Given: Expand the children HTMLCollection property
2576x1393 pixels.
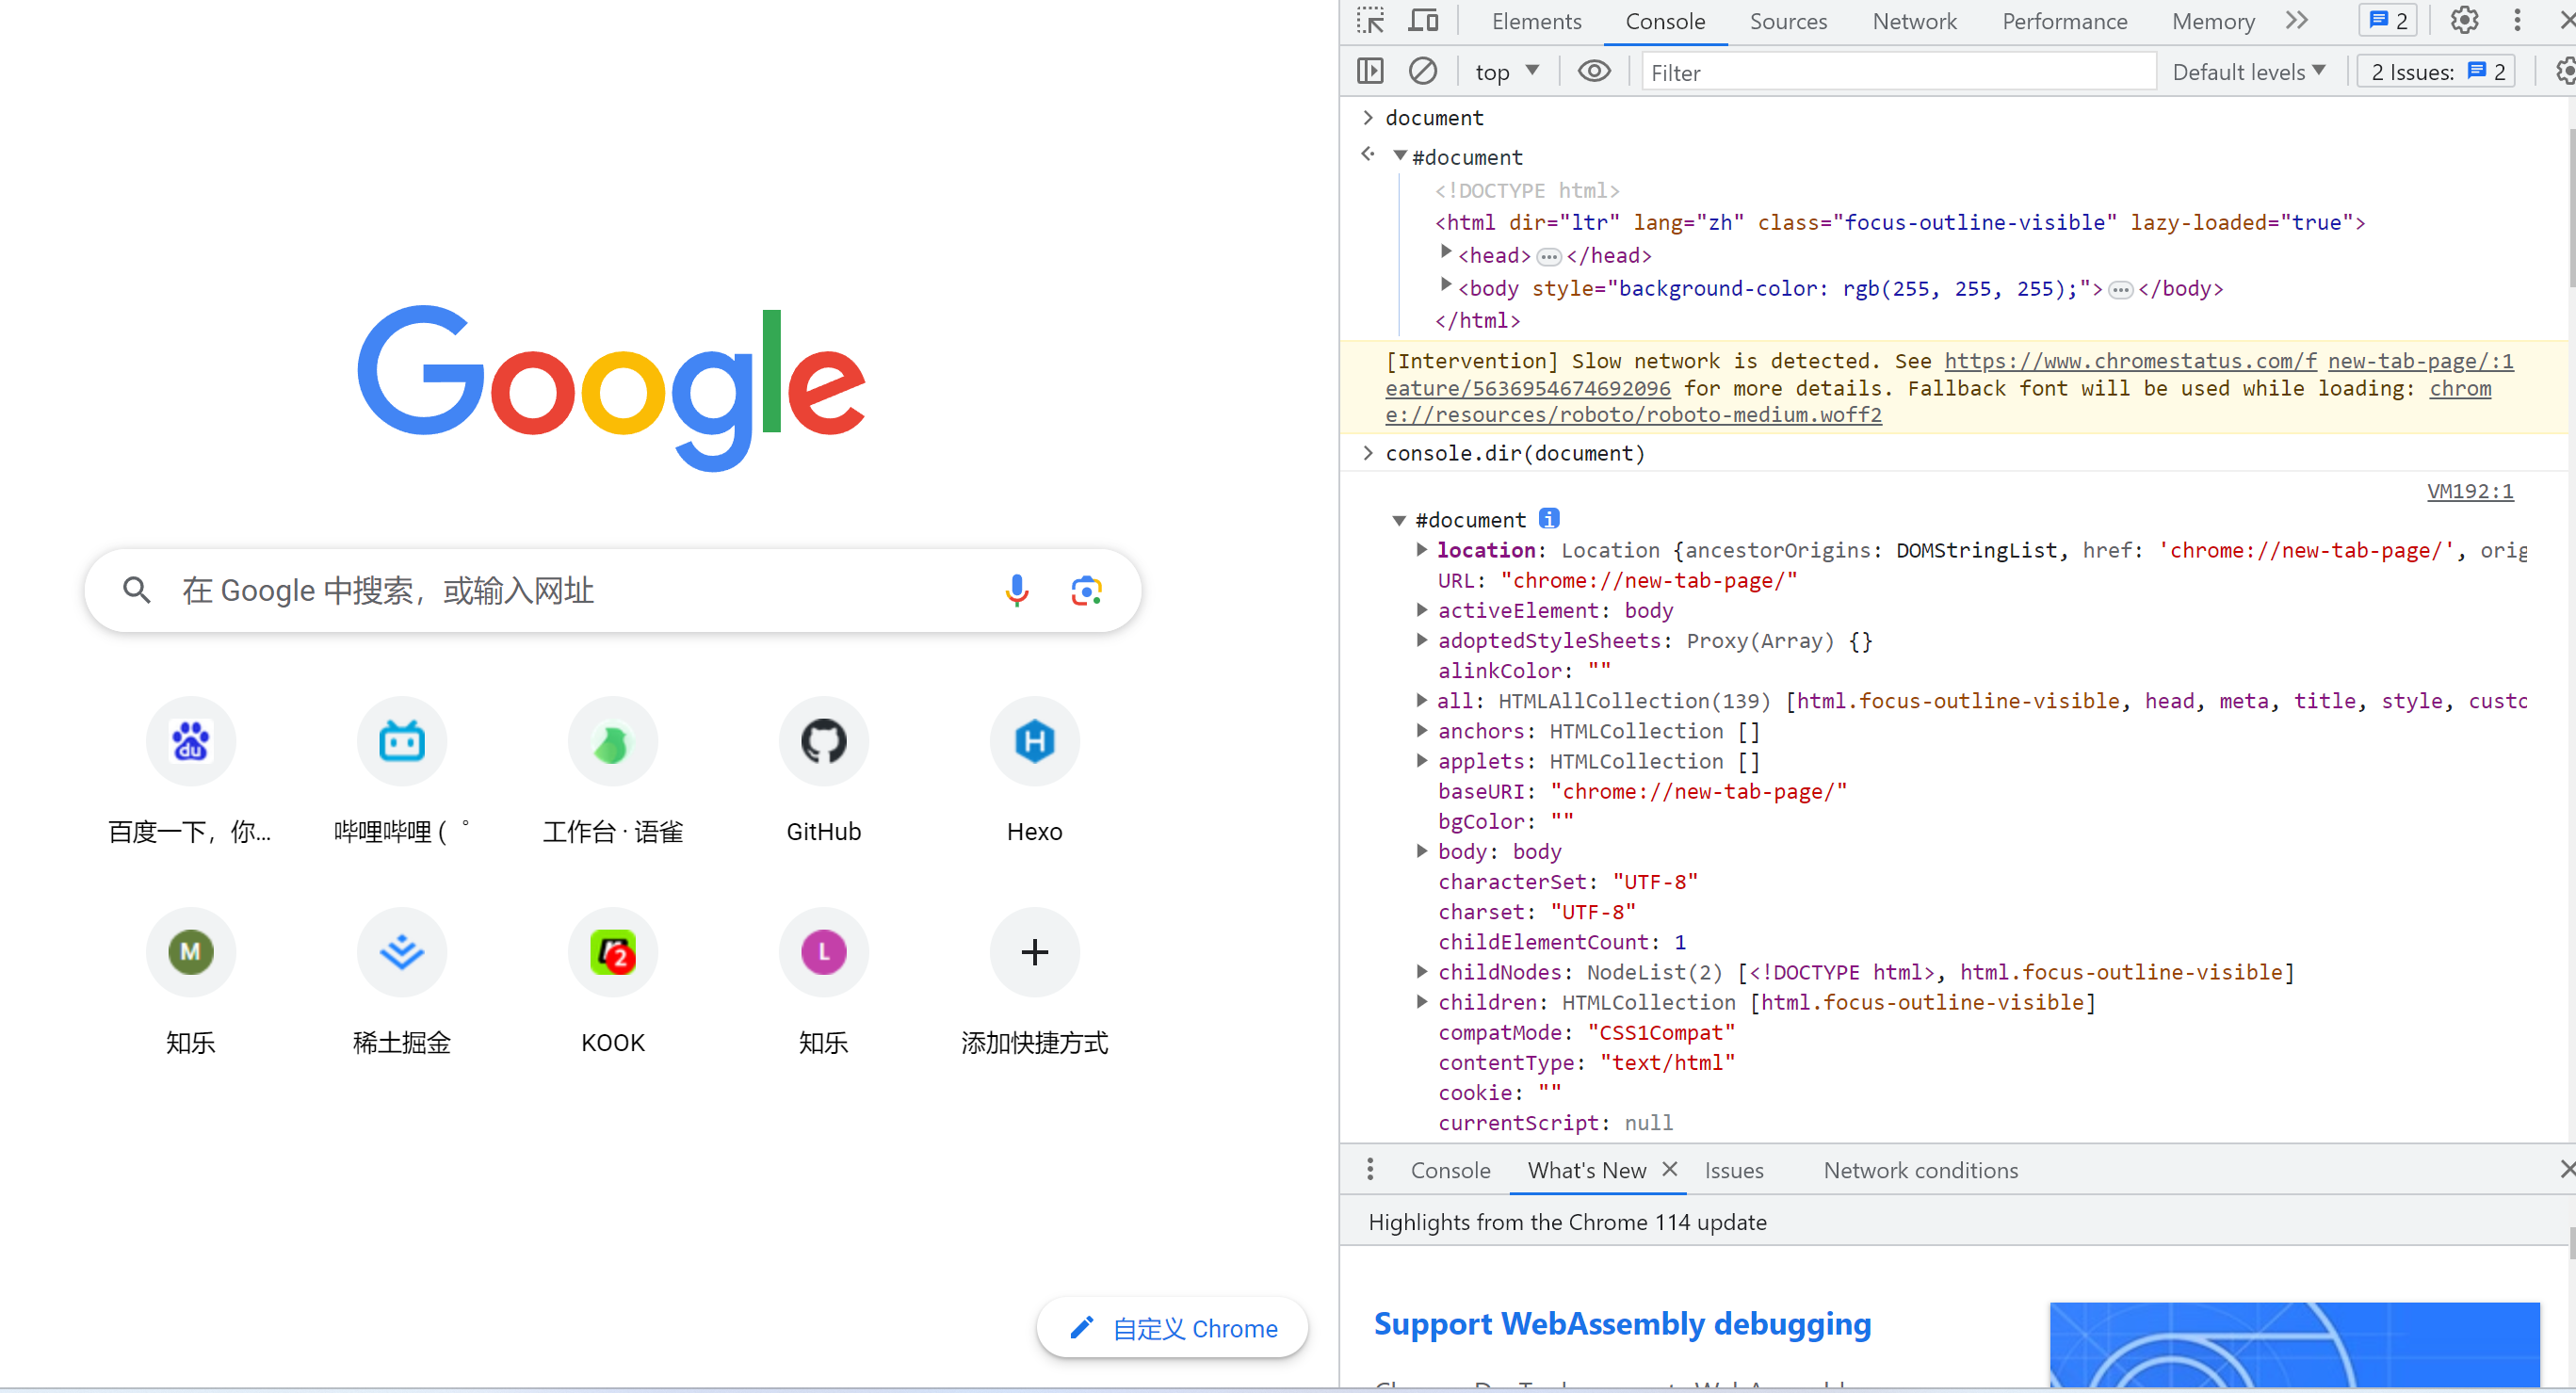Looking at the screenshot, I should pyautogui.click(x=1421, y=1001).
